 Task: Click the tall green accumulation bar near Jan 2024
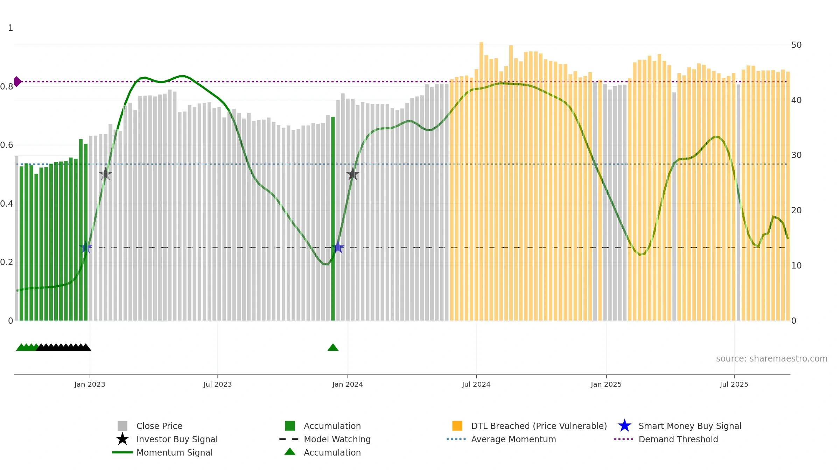(x=333, y=219)
